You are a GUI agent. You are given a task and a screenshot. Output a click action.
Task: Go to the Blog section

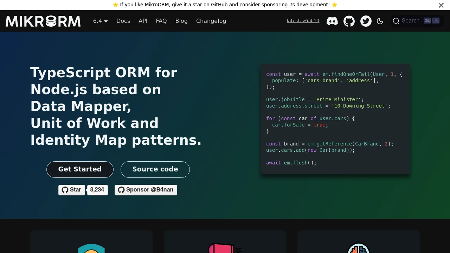tap(181, 21)
